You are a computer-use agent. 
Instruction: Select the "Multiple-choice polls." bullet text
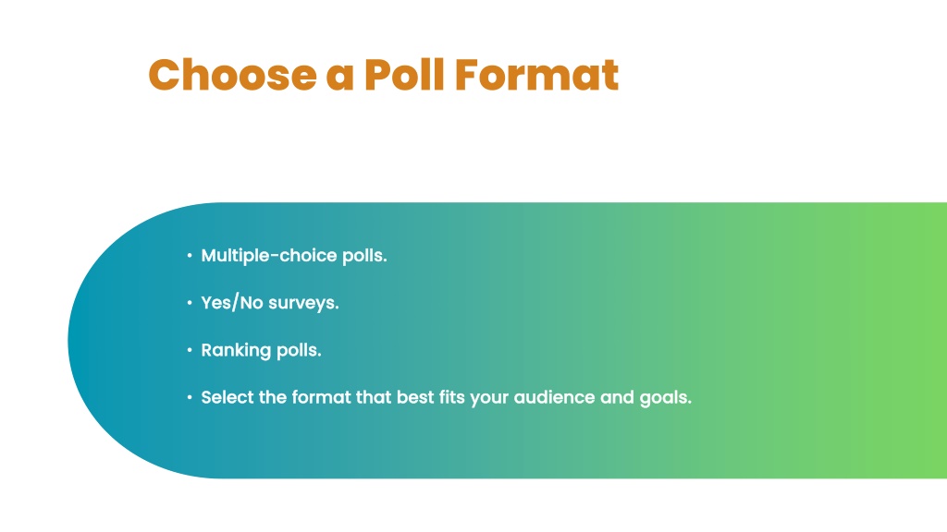(293, 256)
